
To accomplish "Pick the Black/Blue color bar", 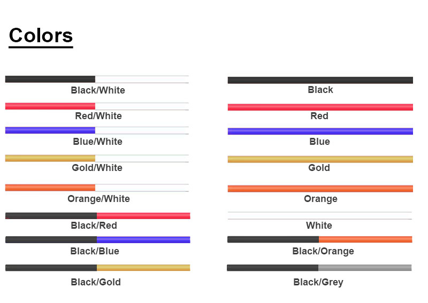I will (x=98, y=239).
